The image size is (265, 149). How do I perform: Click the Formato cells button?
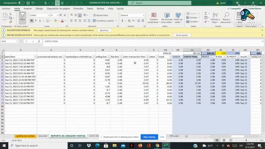click(193, 22)
